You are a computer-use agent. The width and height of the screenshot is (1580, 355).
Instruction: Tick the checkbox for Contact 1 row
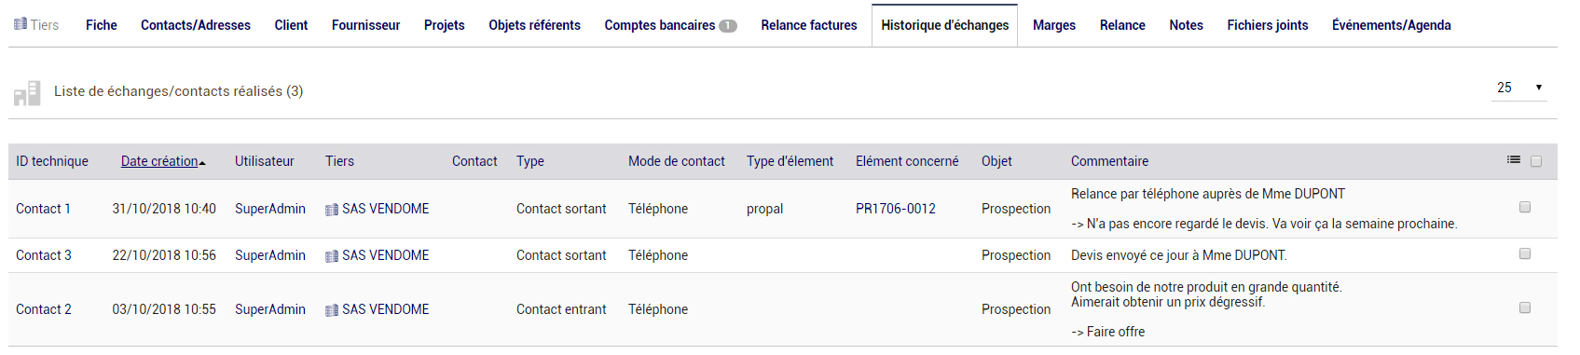(x=1525, y=207)
